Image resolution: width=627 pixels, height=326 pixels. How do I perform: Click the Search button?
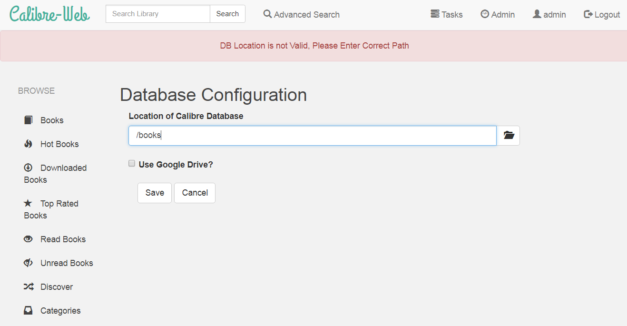(x=227, y=14)
